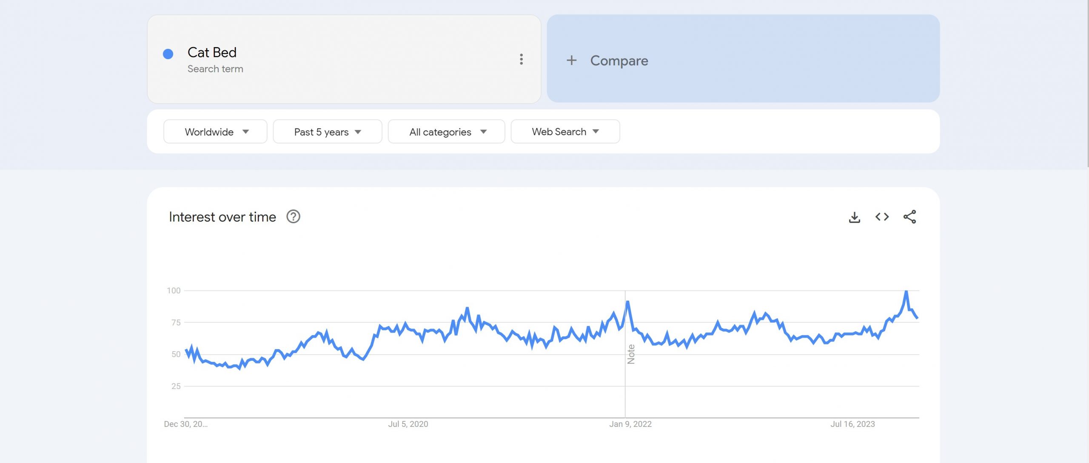Open the Past 5 years time range dropdown

[x=327, y=132]
